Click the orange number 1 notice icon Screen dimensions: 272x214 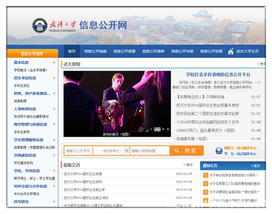205,175
